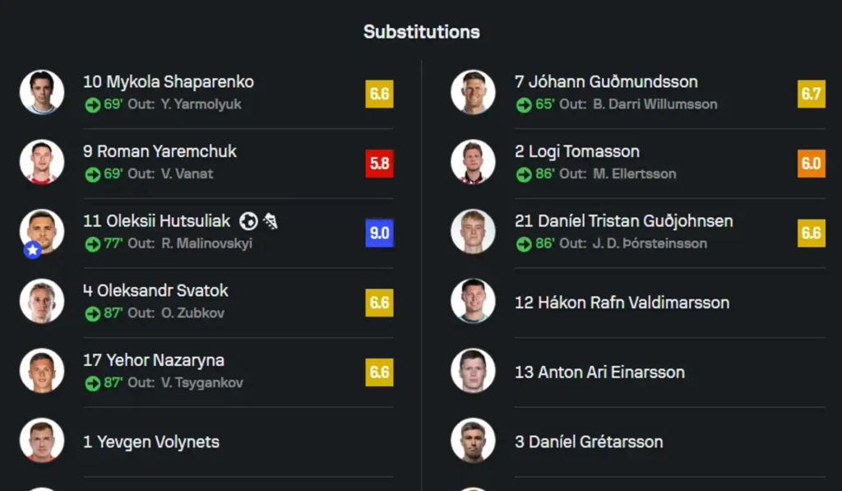Click Yehor Nazaryna's player photo
Viewport: 842px width, 491px height.
[x=42, y=371]
